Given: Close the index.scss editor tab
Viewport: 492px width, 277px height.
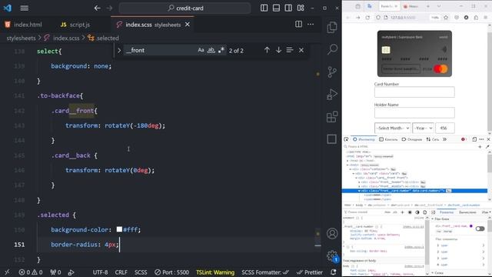Looking at the screenshot, I should 188,24.
